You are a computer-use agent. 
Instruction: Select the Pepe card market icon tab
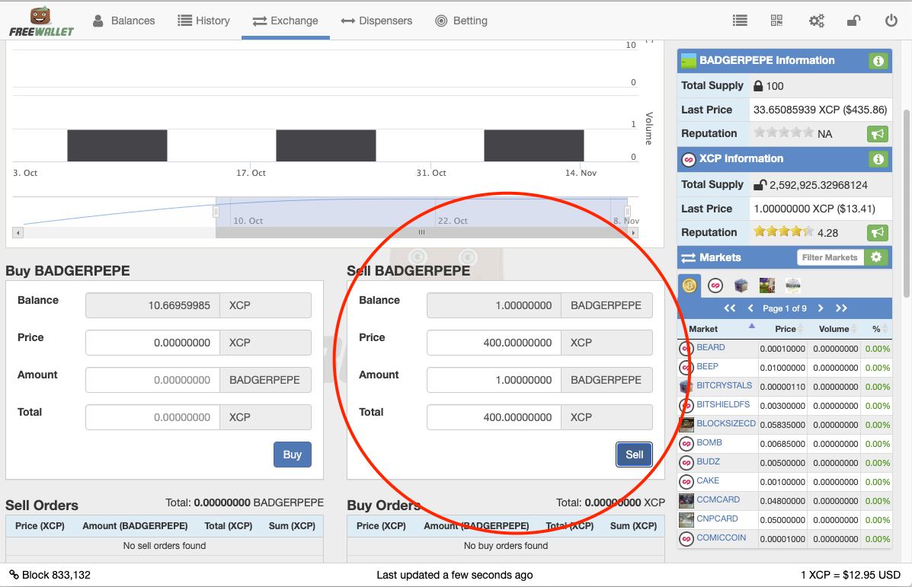coord(767,286)
